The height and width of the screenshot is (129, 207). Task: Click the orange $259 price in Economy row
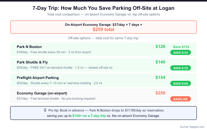point(160,93)
